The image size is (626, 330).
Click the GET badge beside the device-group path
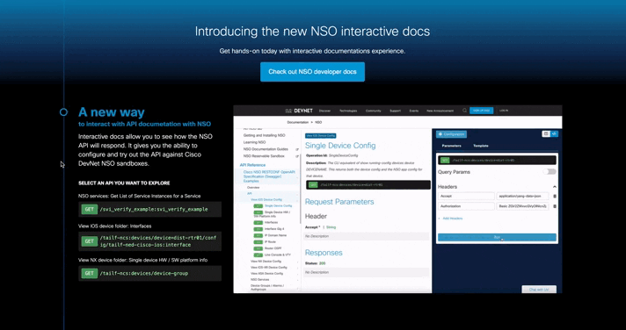[89, 274]
